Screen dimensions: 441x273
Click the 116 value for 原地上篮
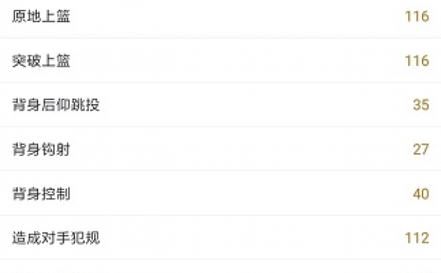coord(417,16)
